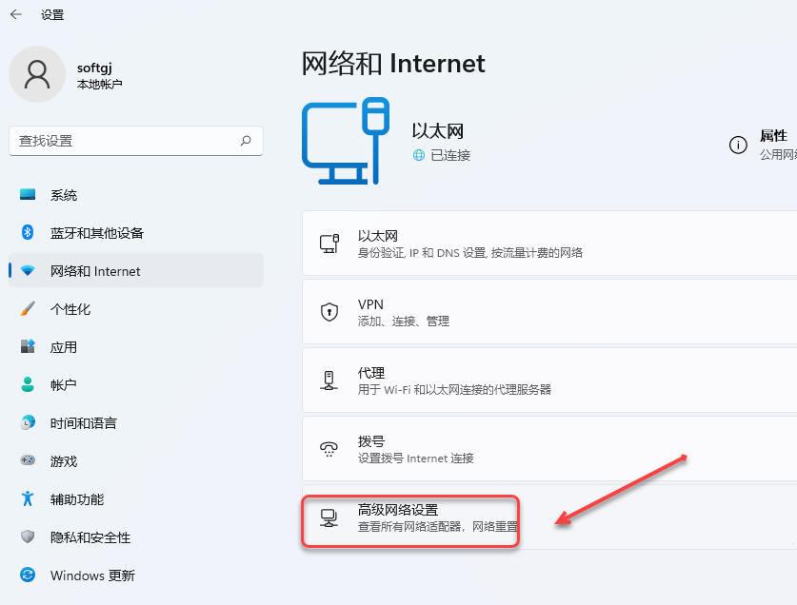The height and width of the screenshot is (605, 797).
Task: Click the 代理 proxy icon
Action: (x=329, y=381)
